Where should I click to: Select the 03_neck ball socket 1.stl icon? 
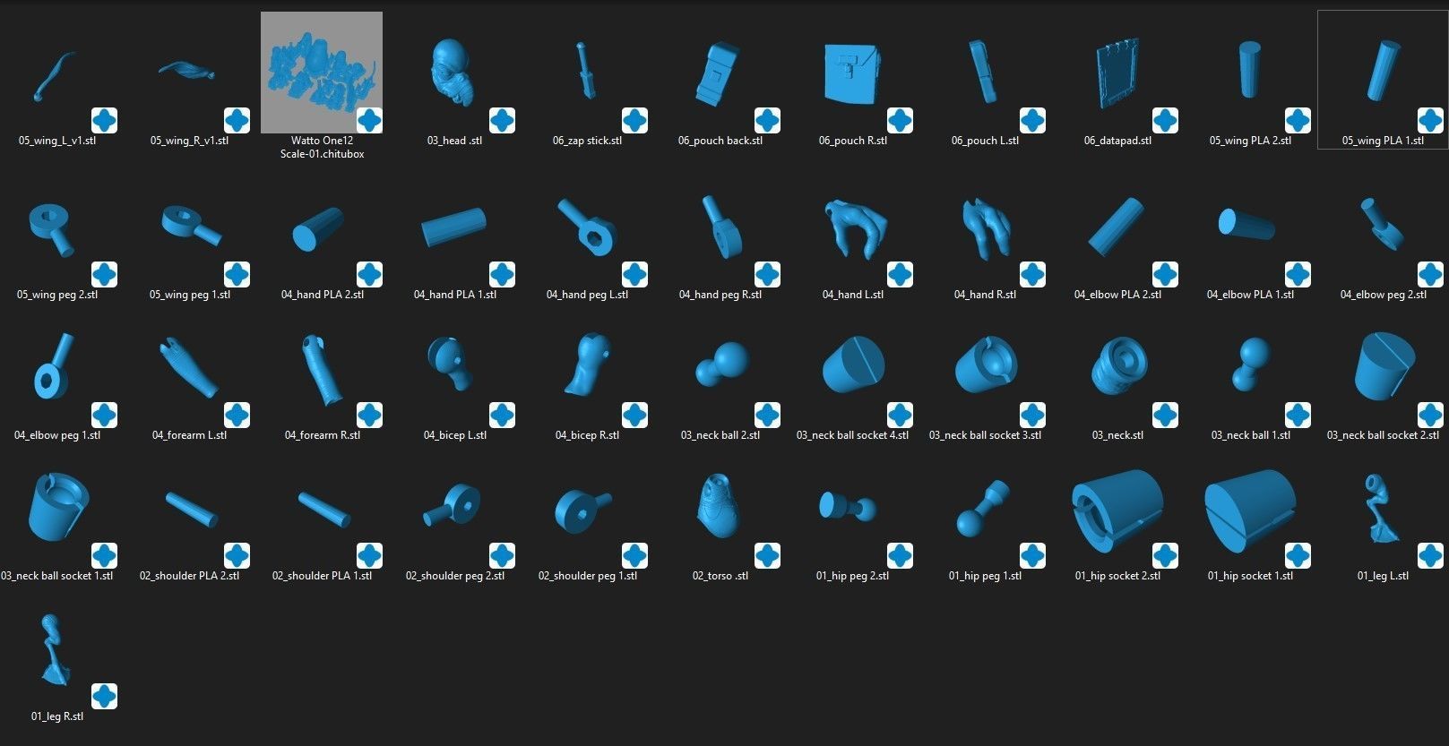tap(57, 509)
